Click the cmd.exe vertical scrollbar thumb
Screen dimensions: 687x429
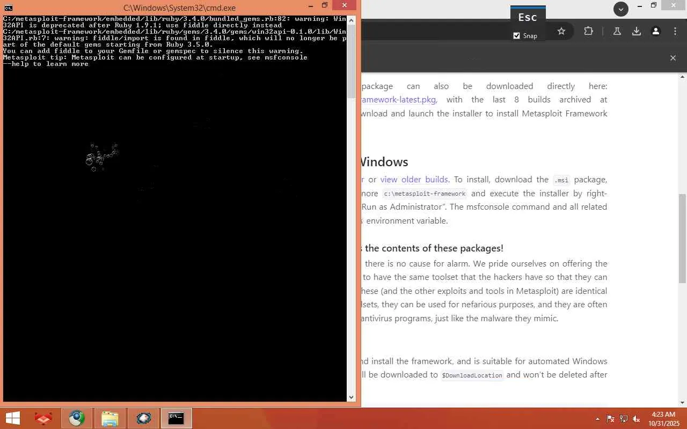tap(352, 62)
